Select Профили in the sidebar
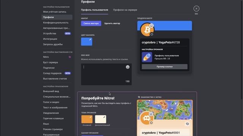The height and width of the screenshot is (136, 243). click(57, 17)
